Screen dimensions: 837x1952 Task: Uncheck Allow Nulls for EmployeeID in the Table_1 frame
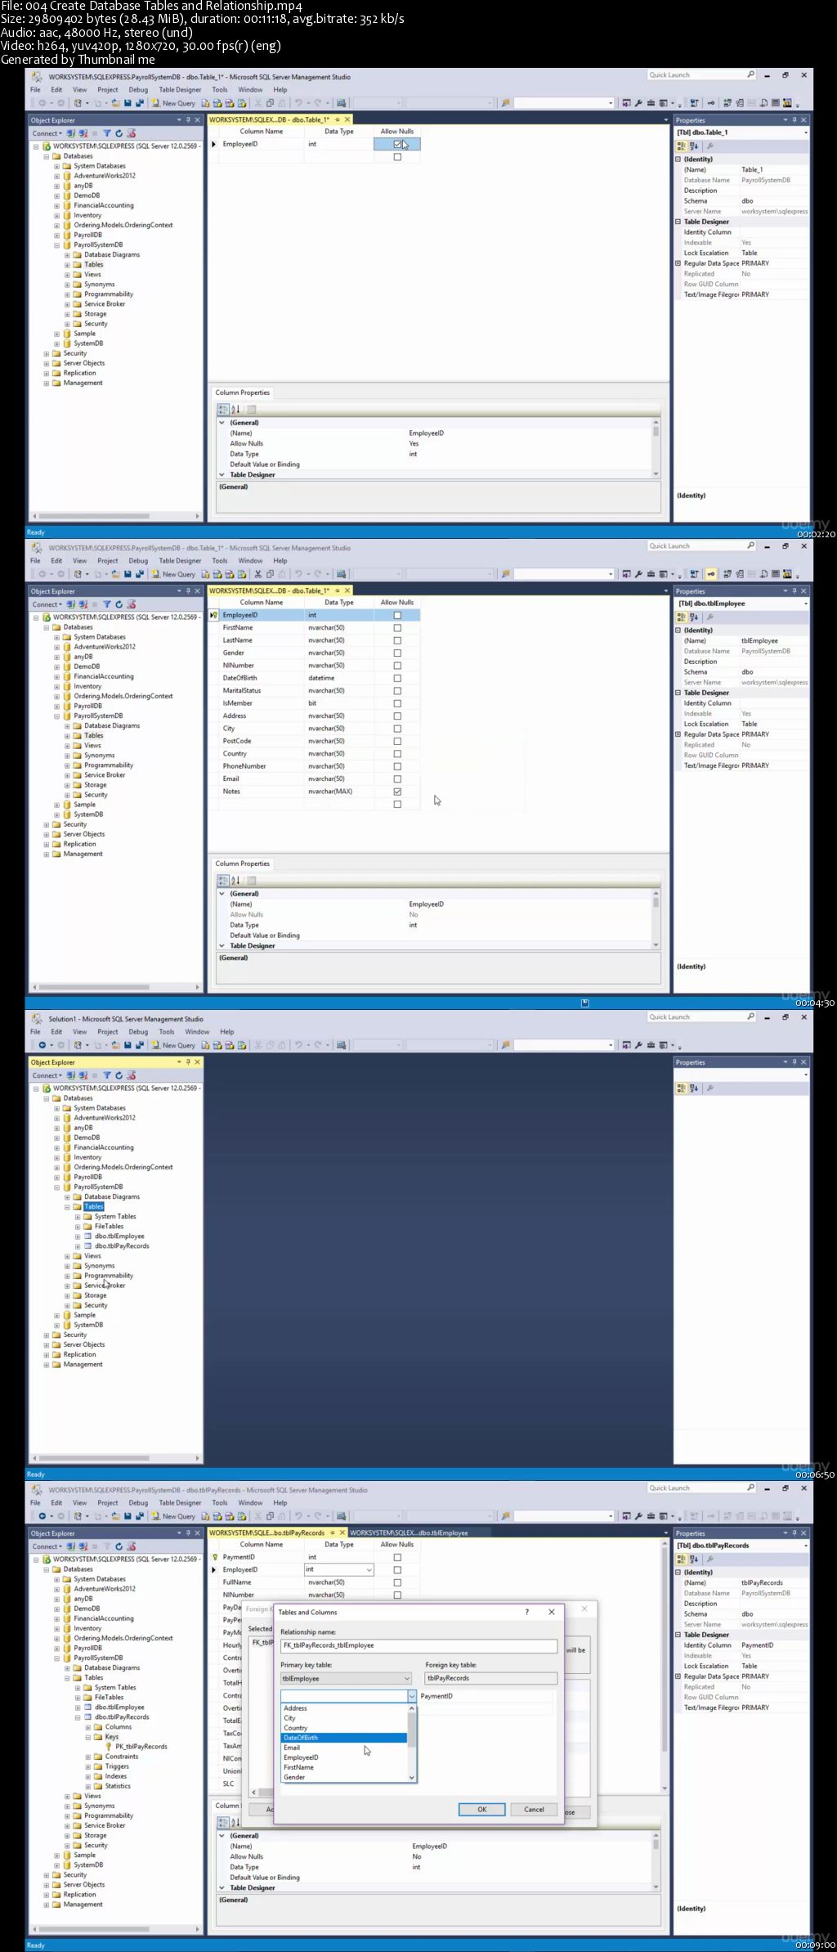tap(397, 144)
